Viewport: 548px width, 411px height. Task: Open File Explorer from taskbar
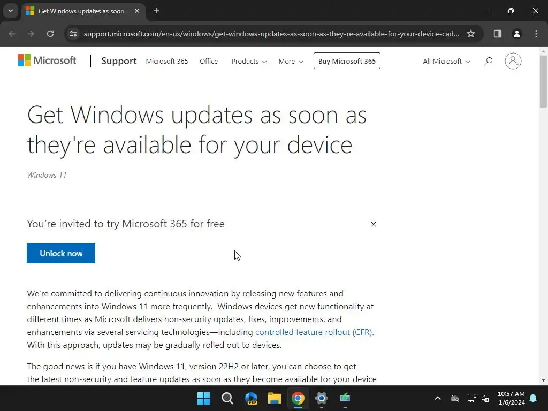tap(275, 398)
